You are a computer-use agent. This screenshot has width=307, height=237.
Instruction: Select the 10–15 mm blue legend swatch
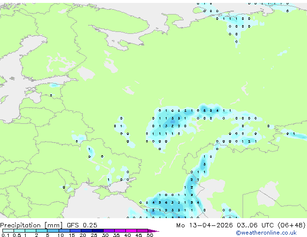tap(64, 231)
